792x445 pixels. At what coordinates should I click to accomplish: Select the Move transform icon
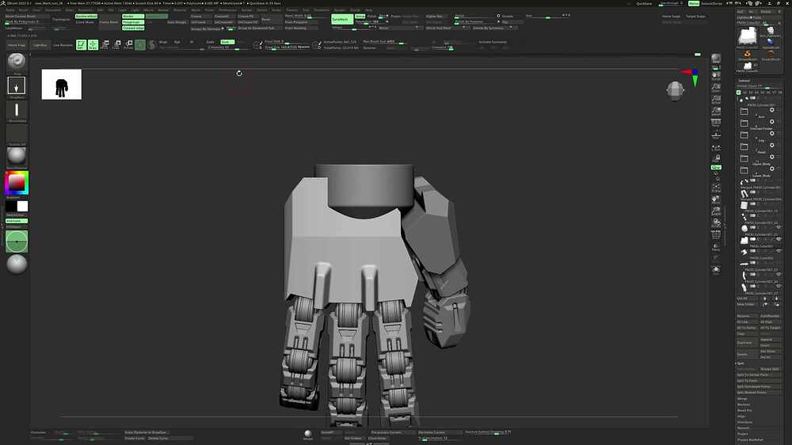pyautogui.click(x=105, y=45)
